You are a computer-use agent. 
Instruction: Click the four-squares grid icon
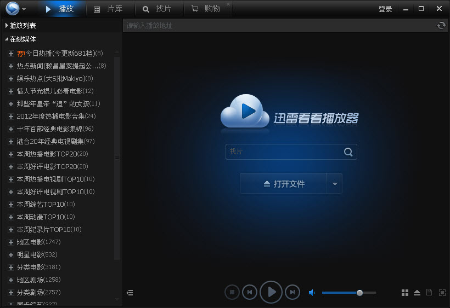[x=405, y=293]
